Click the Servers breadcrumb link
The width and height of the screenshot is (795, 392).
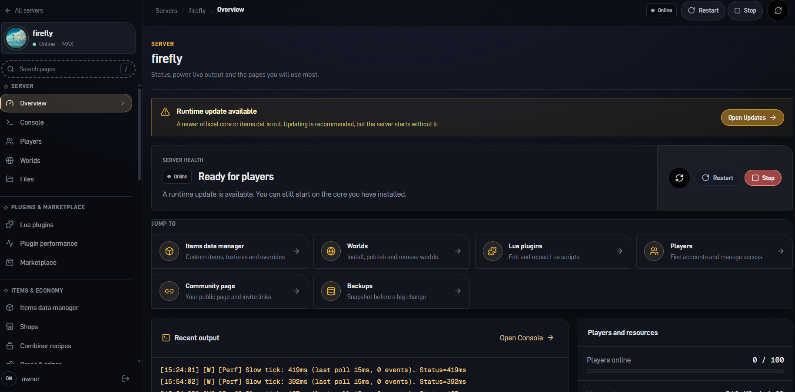pos(166,11)
